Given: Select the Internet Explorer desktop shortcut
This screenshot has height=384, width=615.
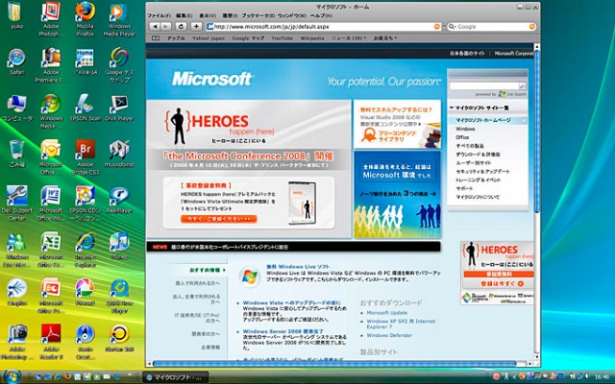Looking at the screenshot, I should pyautogui.click(x=85, y=242).
